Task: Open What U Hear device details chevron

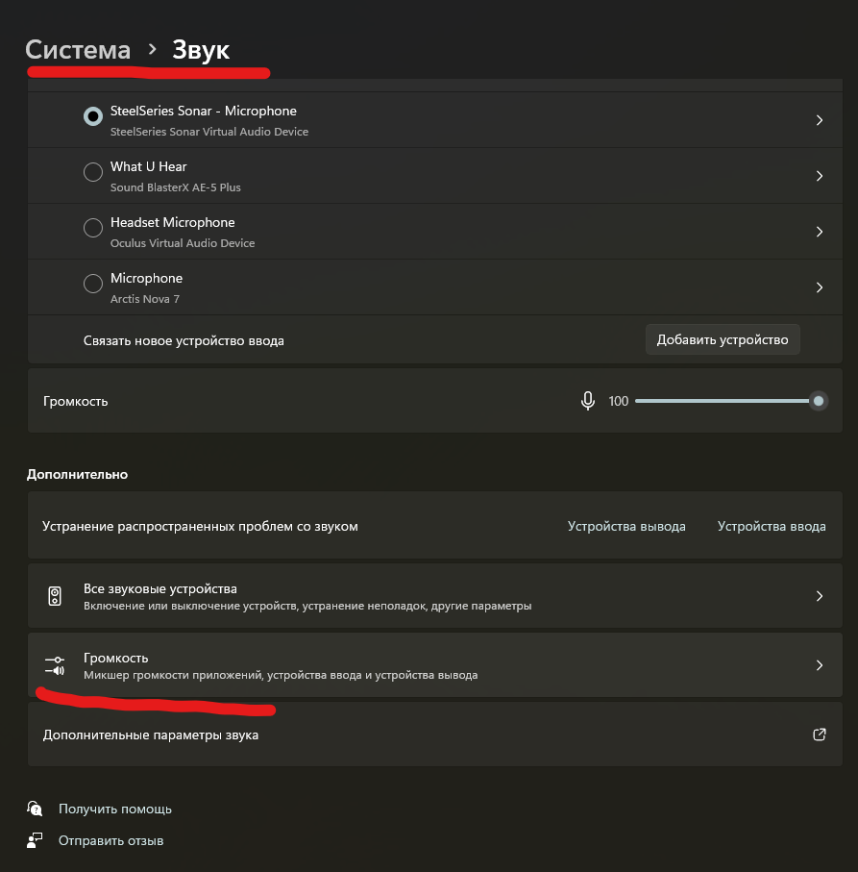Action: [819, 176]
